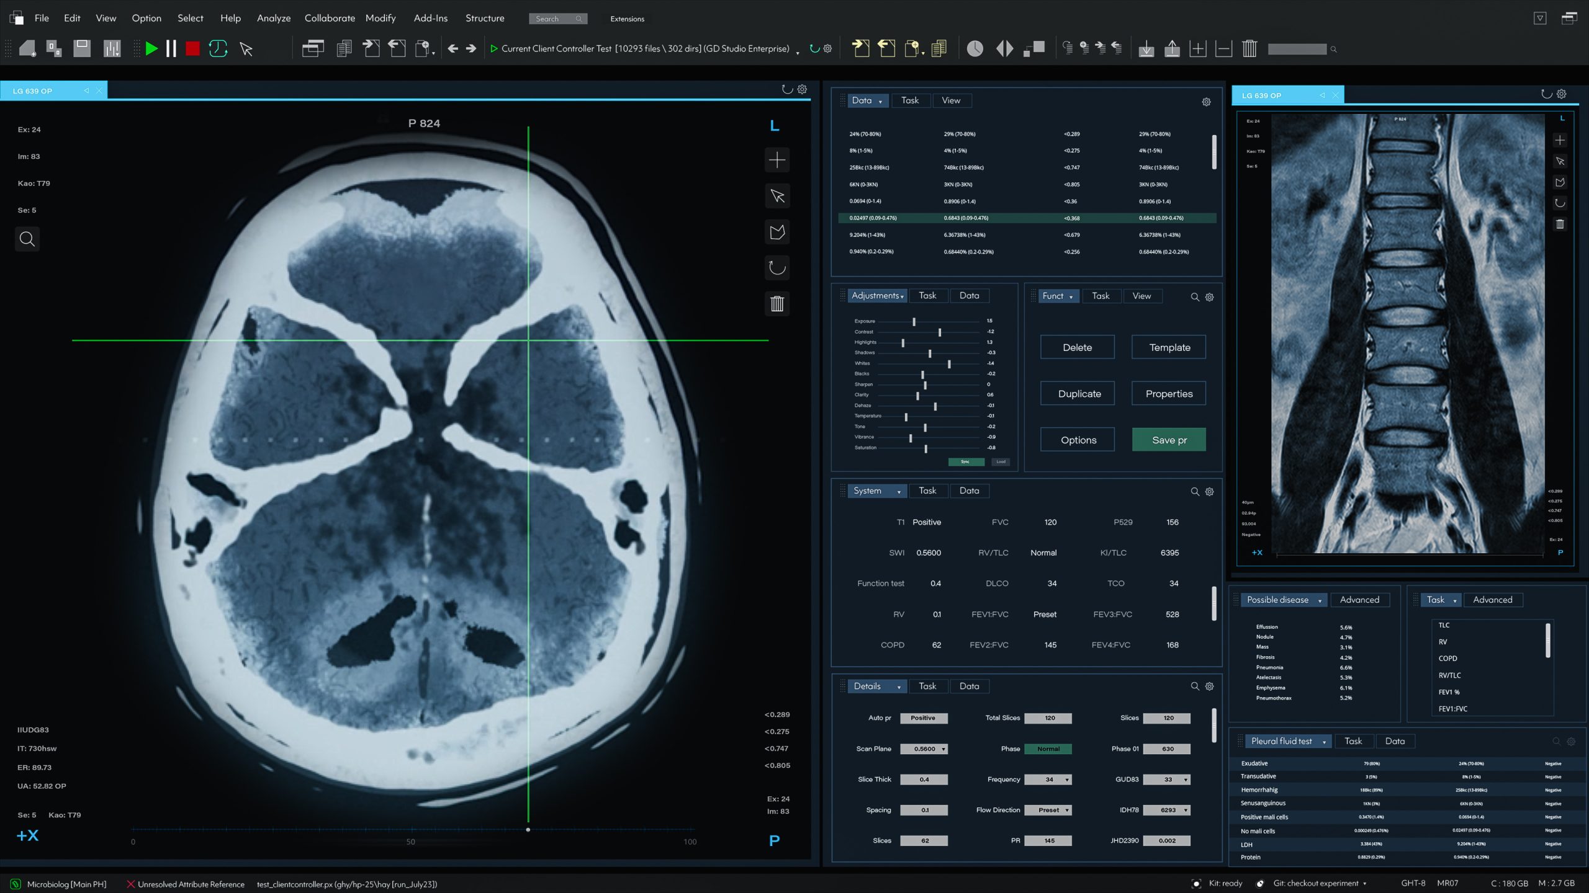Stop run with the red square icon
Viewport: 1589px width, 893px height.
tap(192, 48)
